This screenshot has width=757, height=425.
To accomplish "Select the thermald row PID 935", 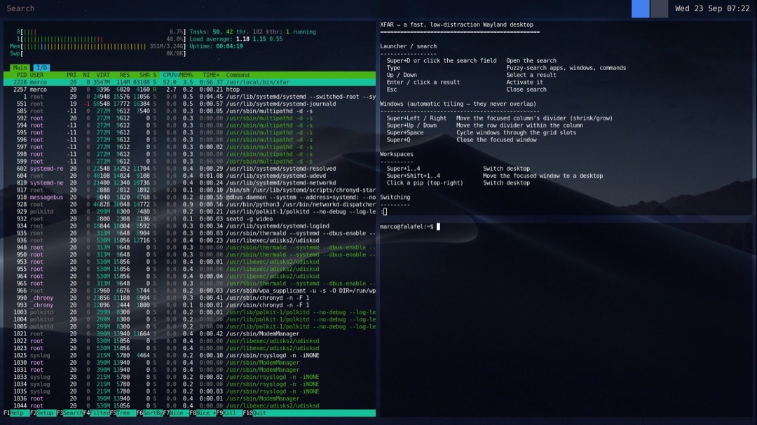I will (x=190, y=233).
